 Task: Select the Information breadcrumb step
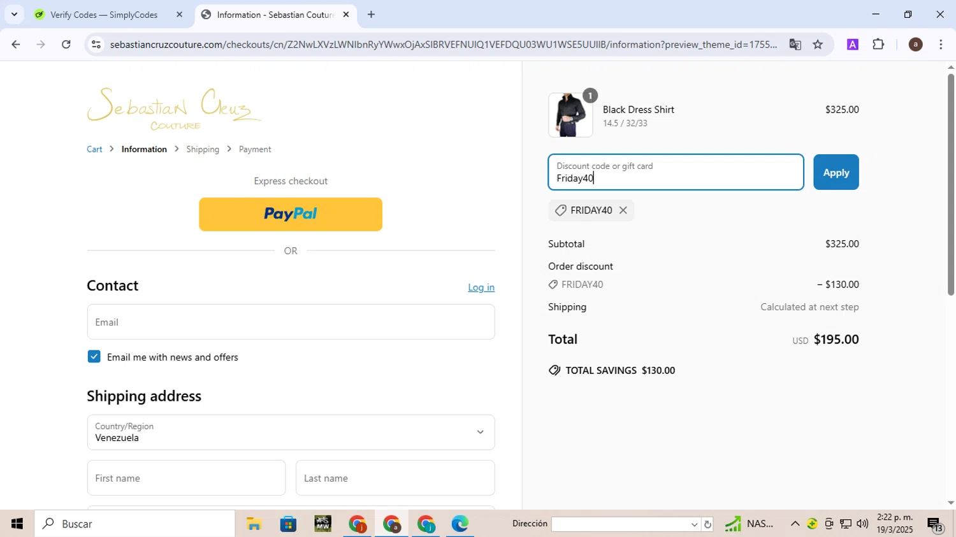pos(144,149)
